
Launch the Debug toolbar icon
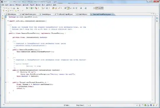[27, 8]
